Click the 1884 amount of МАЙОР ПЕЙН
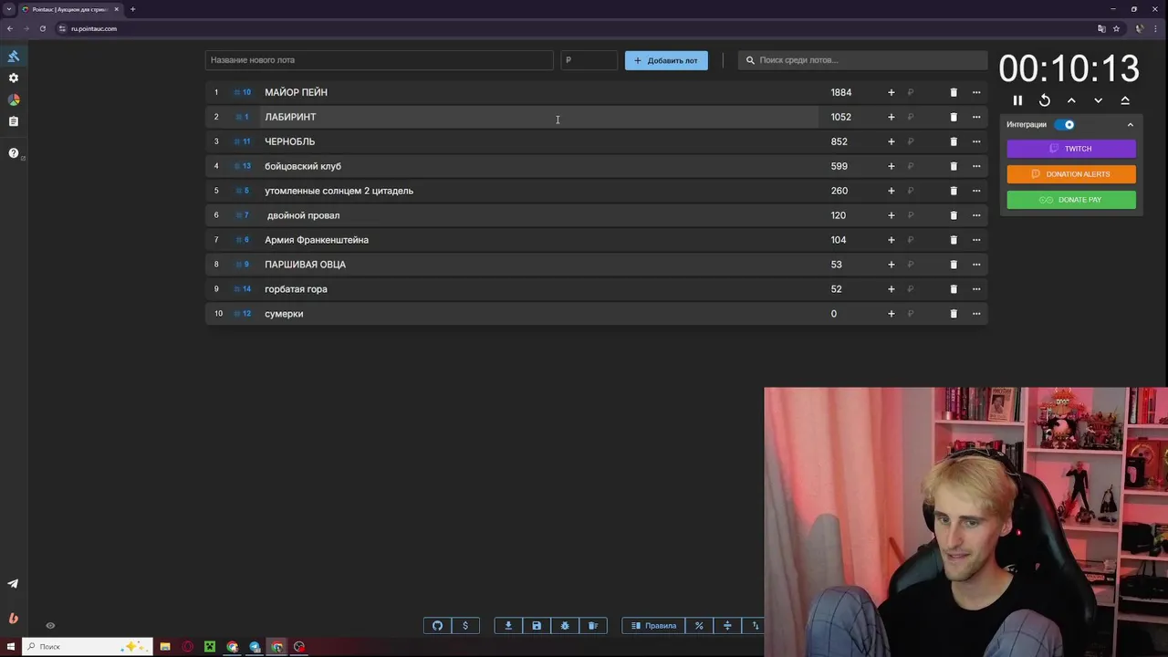1168x657 pixels. 841,92
